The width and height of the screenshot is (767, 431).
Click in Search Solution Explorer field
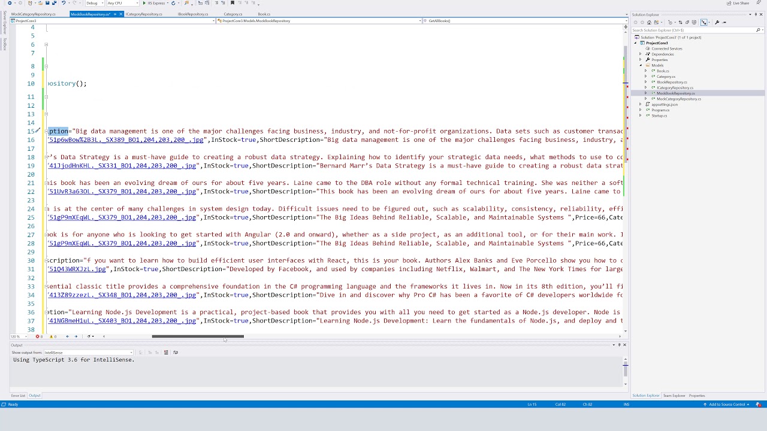tap(692, 30)
